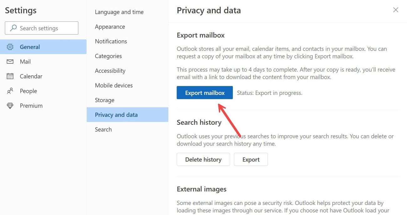
Task: Open the Accessibility settings page
Action: click(x=110, y=70)
